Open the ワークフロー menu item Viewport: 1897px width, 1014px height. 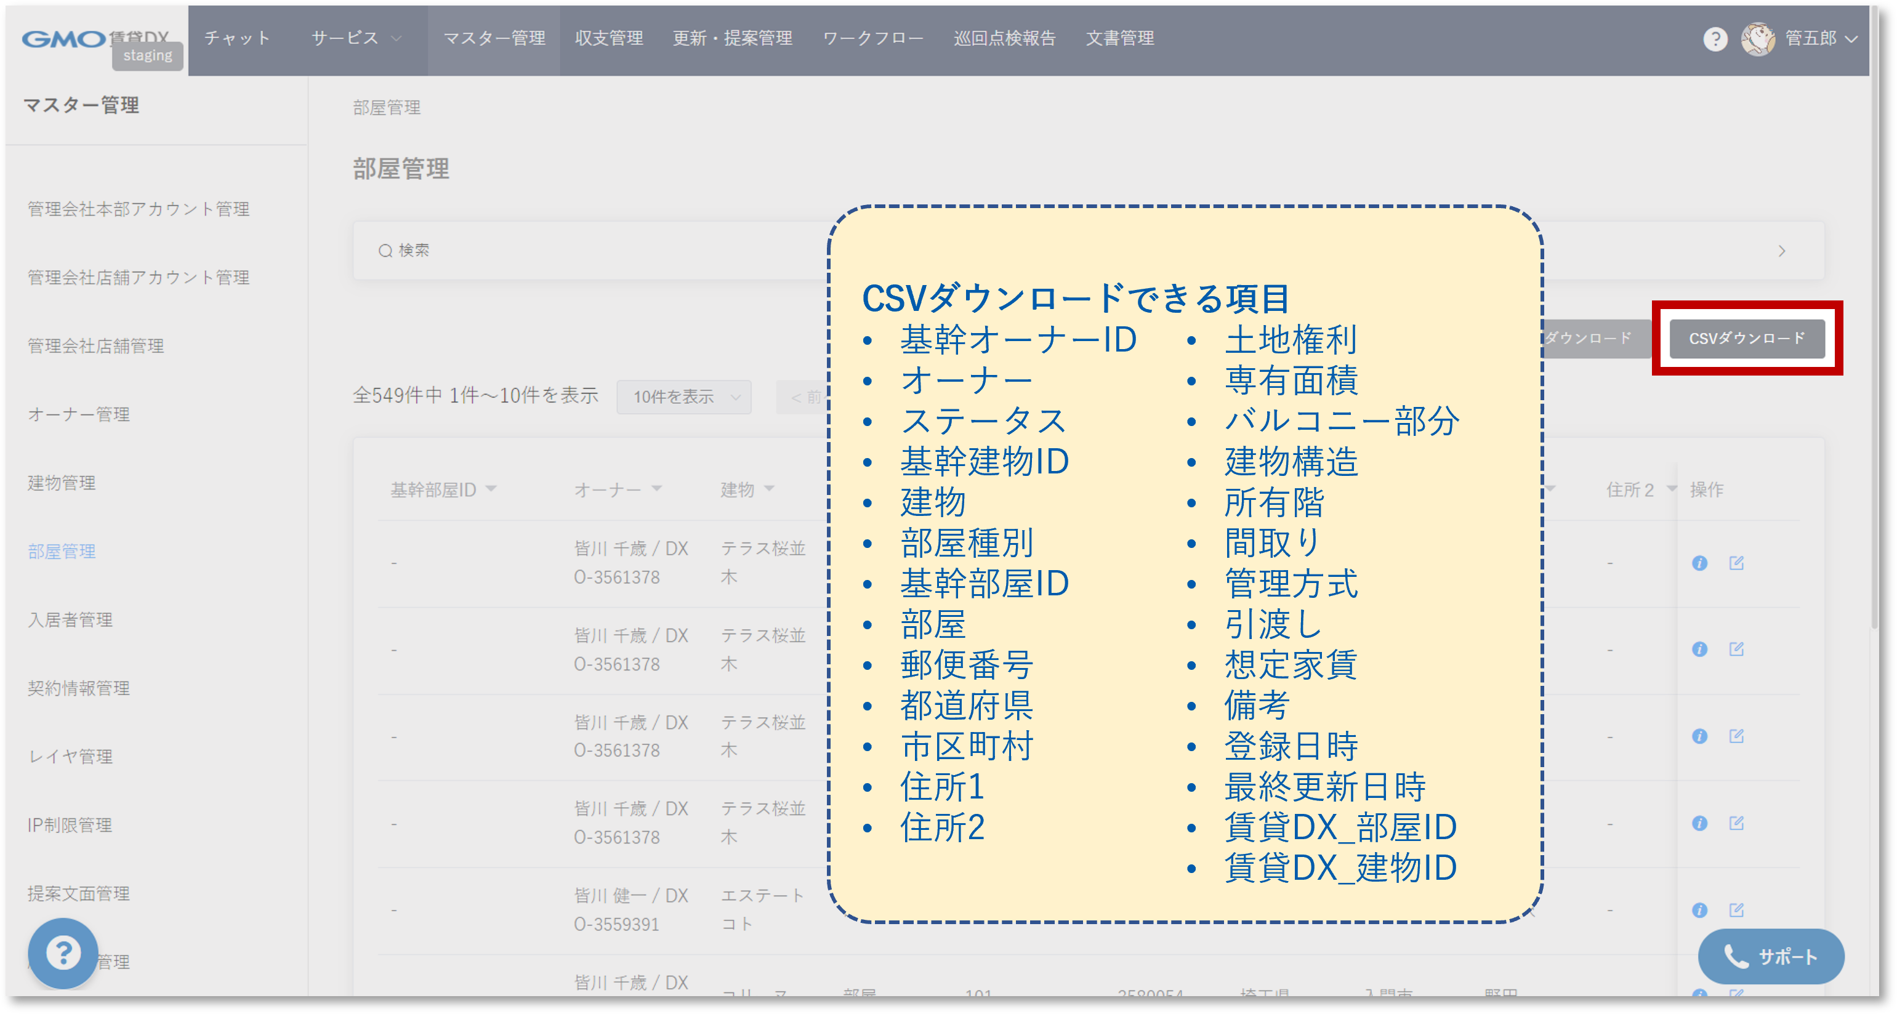coord(874,38)
